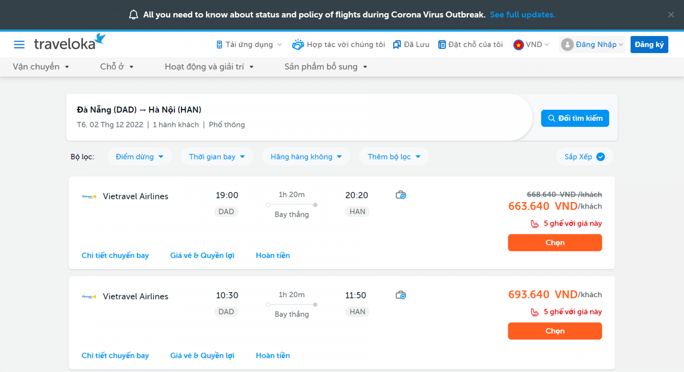Click the Hợp tác với chúng tôi handshake icon
This screenshot has width=684, height=372.
(298, 44)
